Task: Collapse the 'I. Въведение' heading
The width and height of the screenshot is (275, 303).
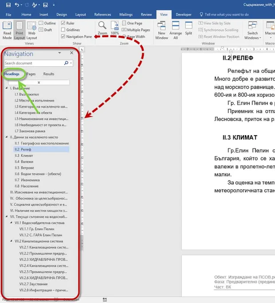Action: tap(7, 88)
